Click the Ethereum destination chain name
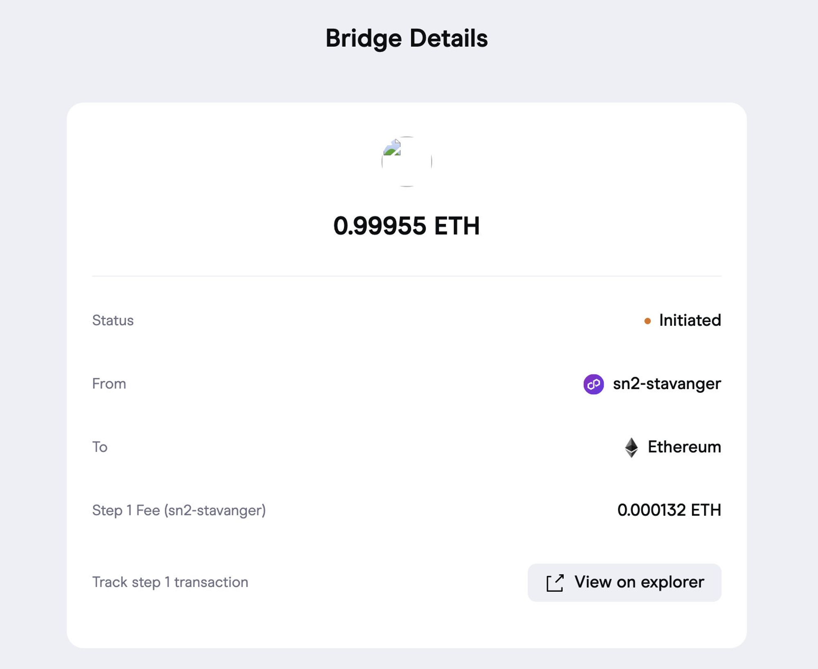This screenshot has height=669, width=818. tap(684, 447)
